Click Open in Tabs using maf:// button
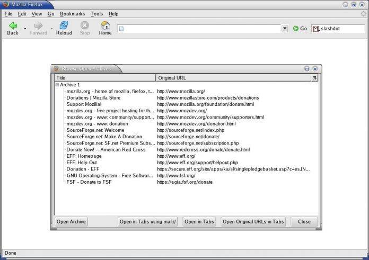369x260 pixels. [x=148, y=222]
